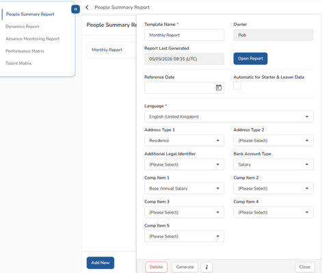Tick Automatic for Starter & Leaver Data
This screenshot has width=322, height=273.
pyautogui.click(x=237, y=86)
